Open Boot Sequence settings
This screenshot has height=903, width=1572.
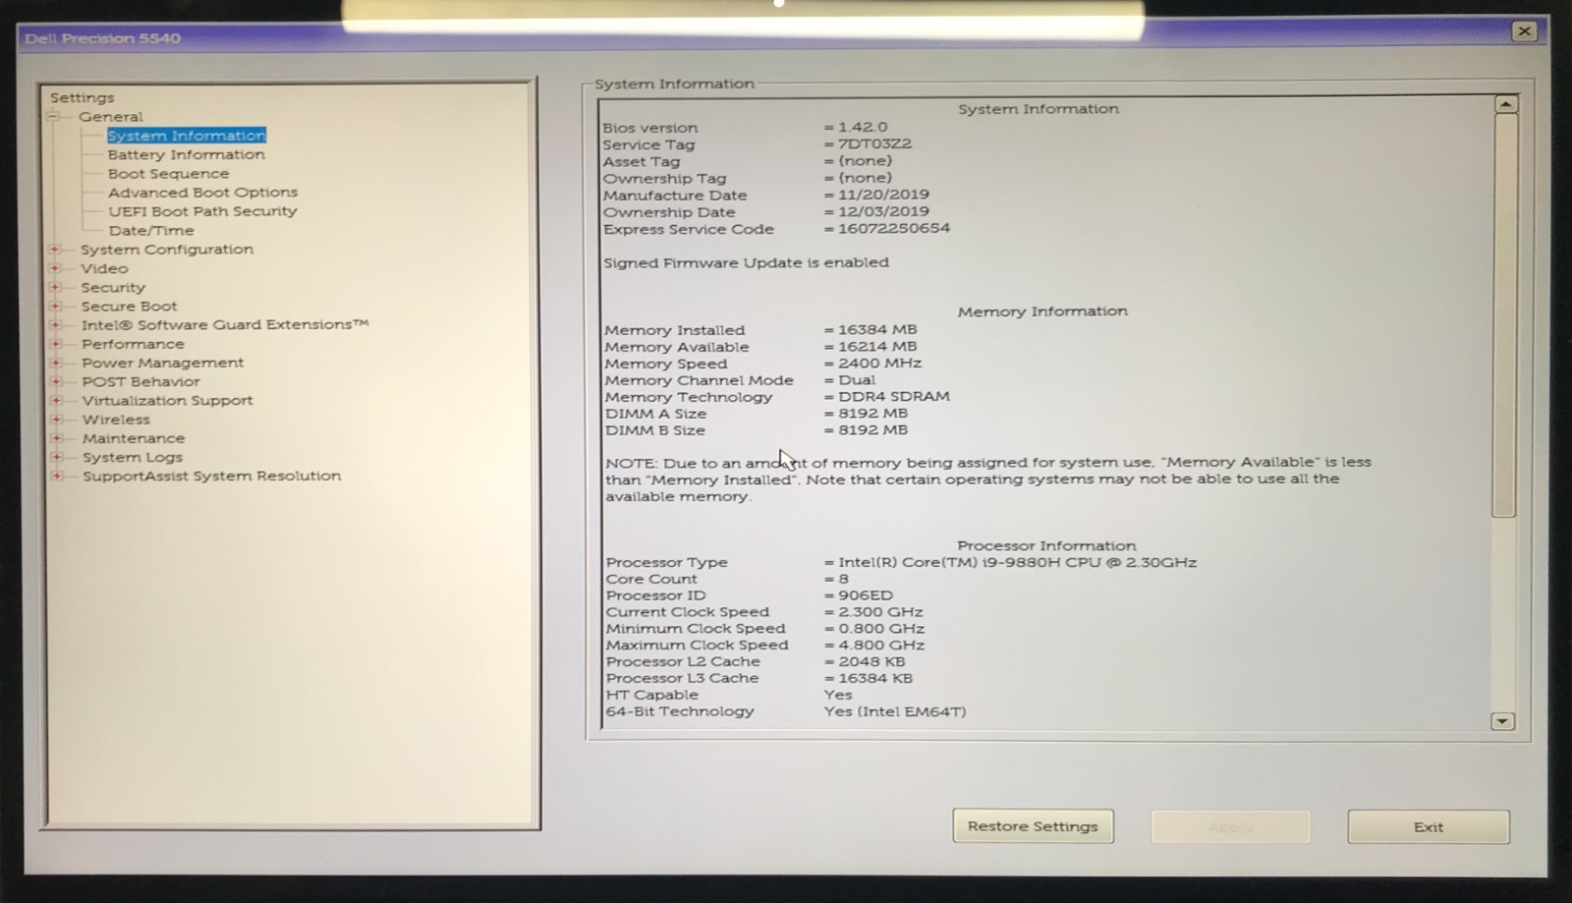point(168,173)
